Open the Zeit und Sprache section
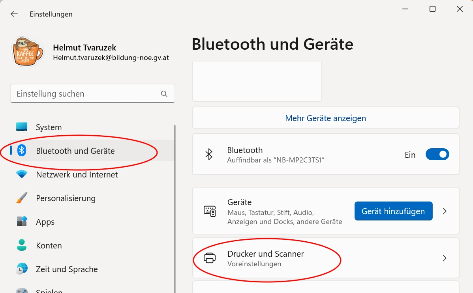Viewport: 473px width, 293px height. [67, 269]
